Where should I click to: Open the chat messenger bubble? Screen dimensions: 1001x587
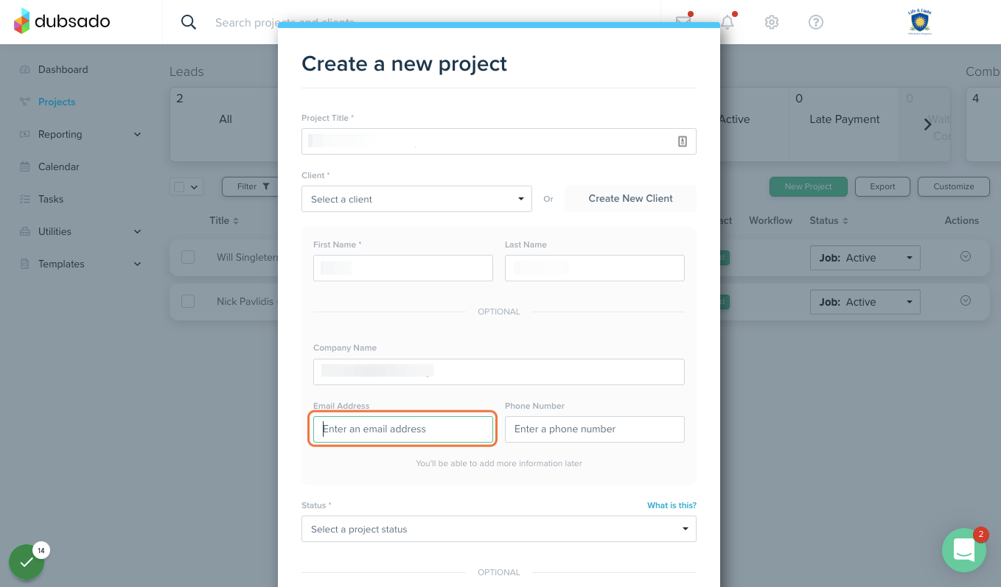coord(964,550)
